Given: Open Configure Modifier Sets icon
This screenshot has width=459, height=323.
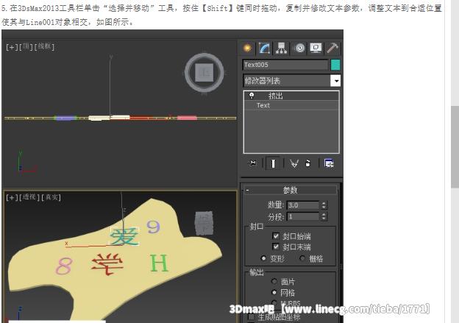Looking at the screenshot, I should [329, 163].
